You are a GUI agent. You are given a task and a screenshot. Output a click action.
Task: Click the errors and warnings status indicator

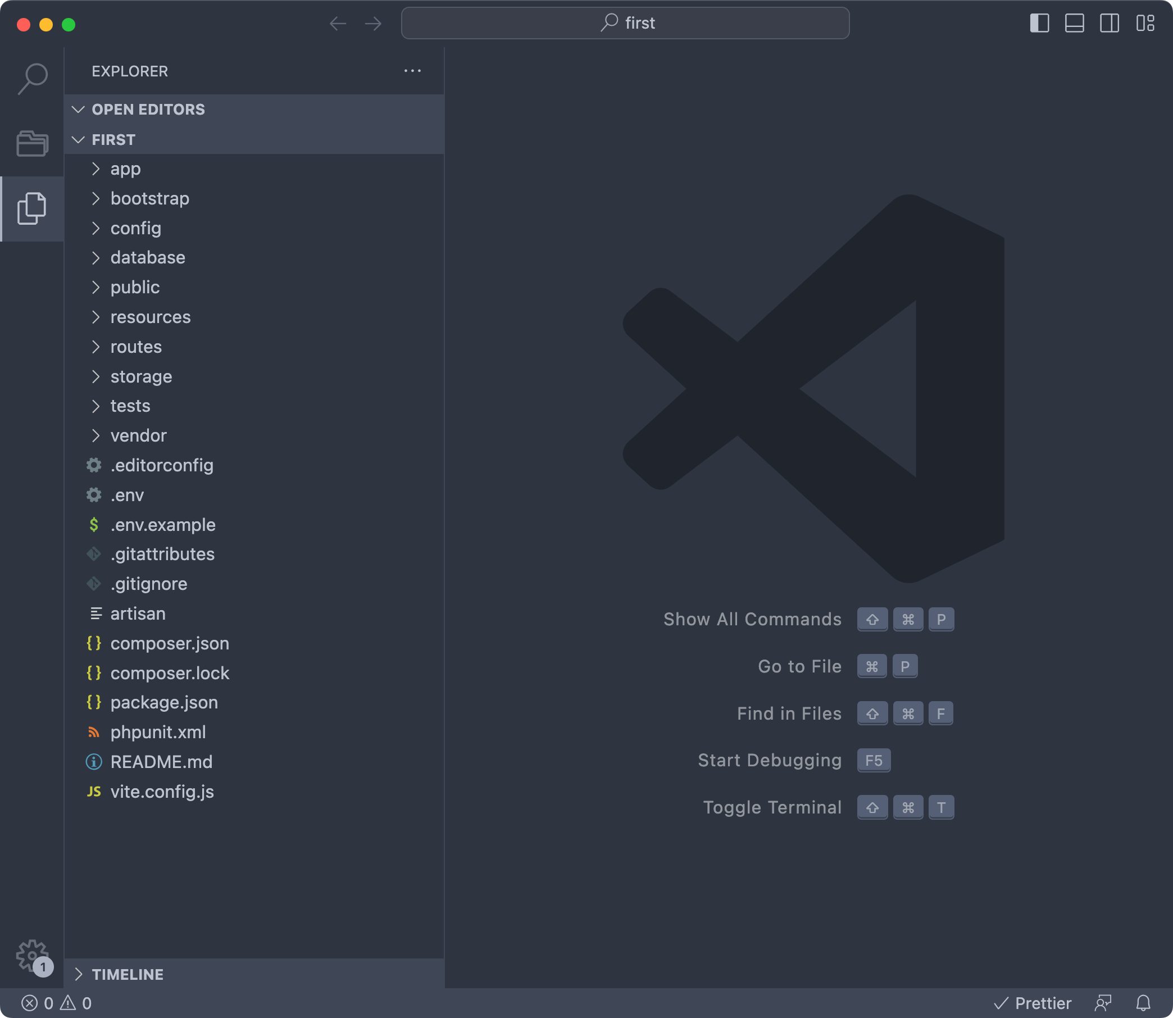pos(56,1003)
